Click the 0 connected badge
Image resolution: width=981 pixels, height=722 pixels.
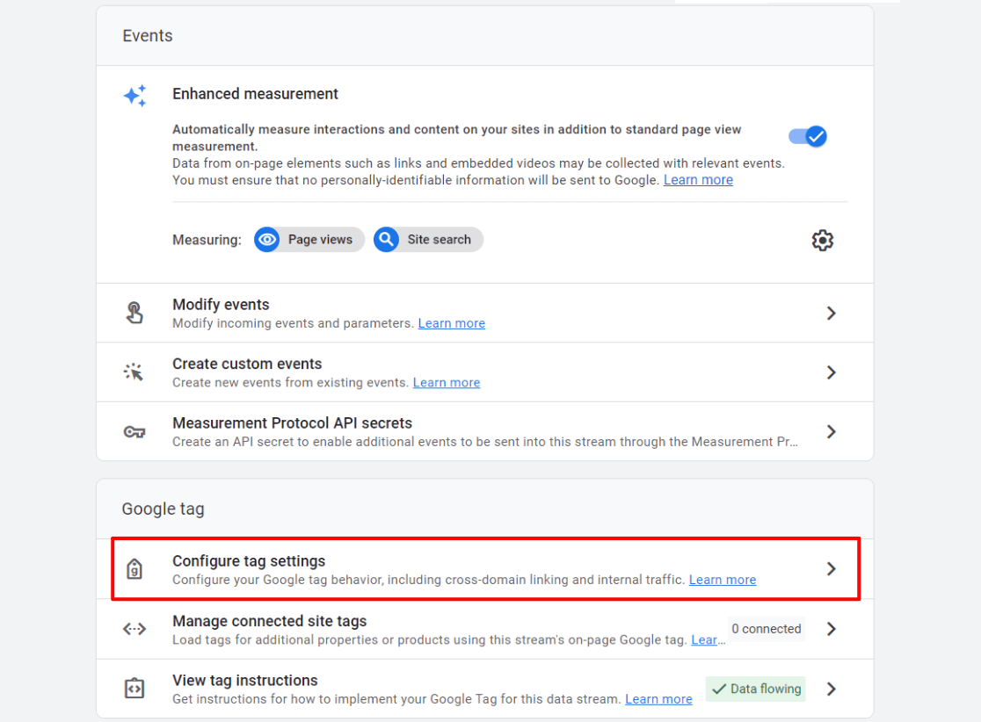coord(766,628)
